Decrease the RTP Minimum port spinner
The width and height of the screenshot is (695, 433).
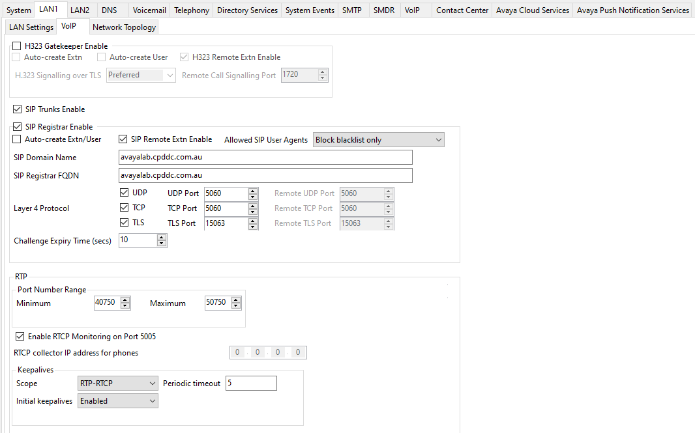[125, 306]
